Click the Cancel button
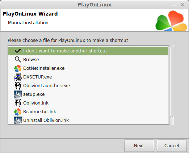Screen dimensions: 189x153 coord(172,146)
